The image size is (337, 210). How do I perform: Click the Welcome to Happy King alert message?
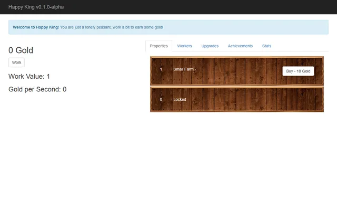pyautogui.click(x=168, y=27)
